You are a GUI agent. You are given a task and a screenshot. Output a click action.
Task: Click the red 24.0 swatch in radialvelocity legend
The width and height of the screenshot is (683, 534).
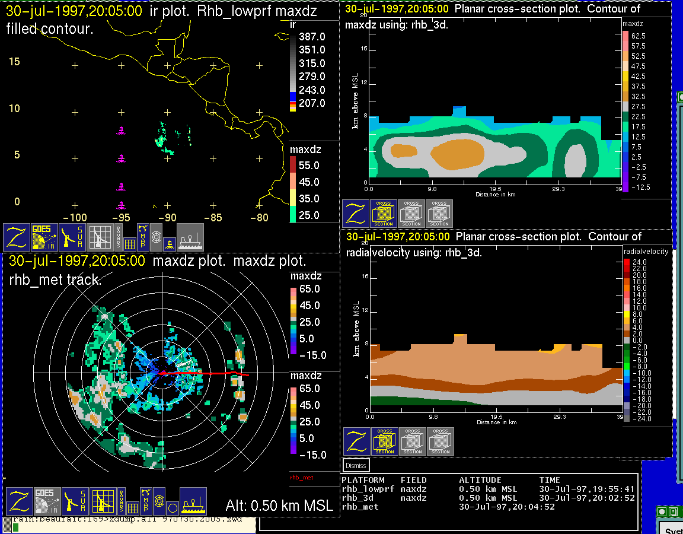(x=628, y=262)
